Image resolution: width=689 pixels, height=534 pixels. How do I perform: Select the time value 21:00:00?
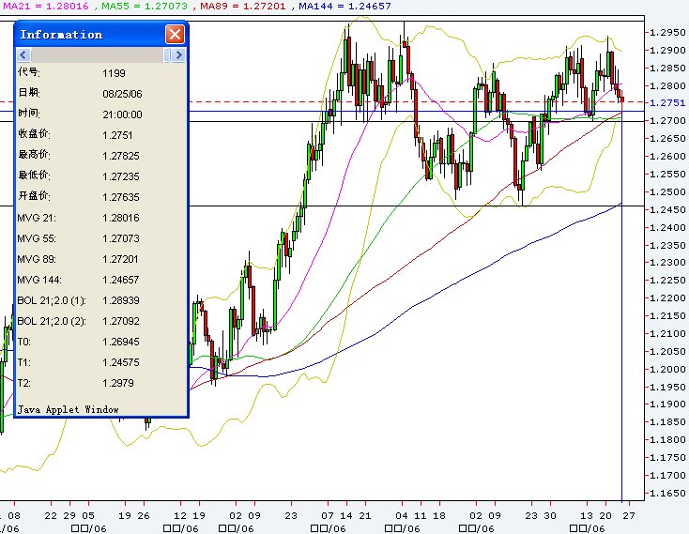(122, 114)
